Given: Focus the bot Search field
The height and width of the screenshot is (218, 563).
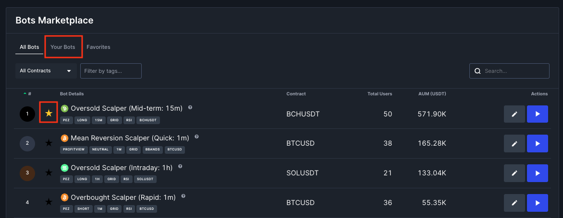Looking at the screenshot, I should 514,71.
